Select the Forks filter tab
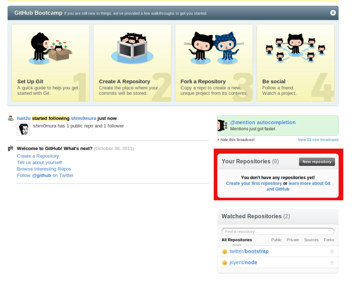This screenshot has height=285, width=353. click(329, 240)
